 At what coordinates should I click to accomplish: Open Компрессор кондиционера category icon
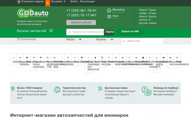[136, 57]
